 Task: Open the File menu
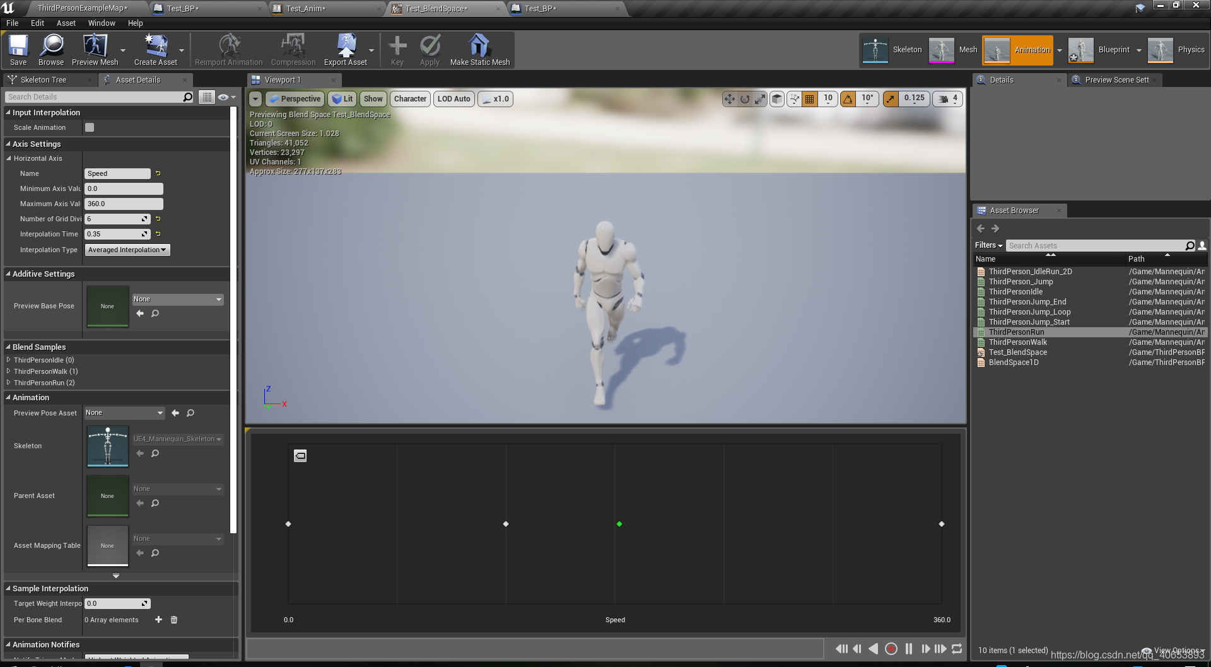13,23
